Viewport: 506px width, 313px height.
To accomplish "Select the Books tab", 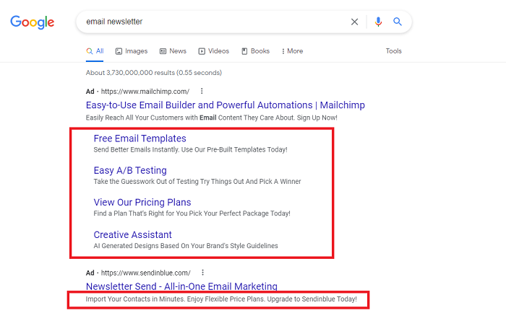I will pos(255,51).
